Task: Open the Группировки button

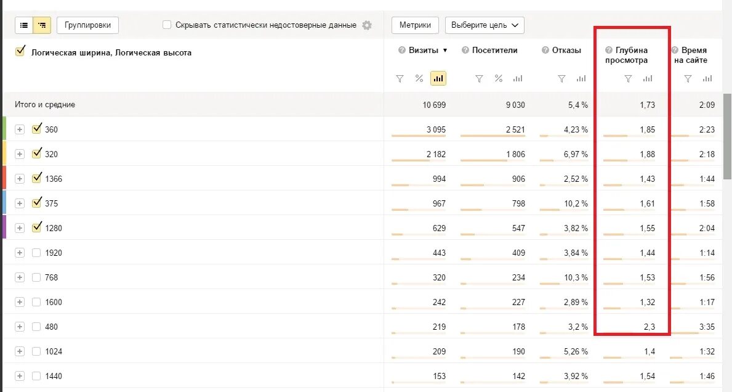Action: click(87, 25)
